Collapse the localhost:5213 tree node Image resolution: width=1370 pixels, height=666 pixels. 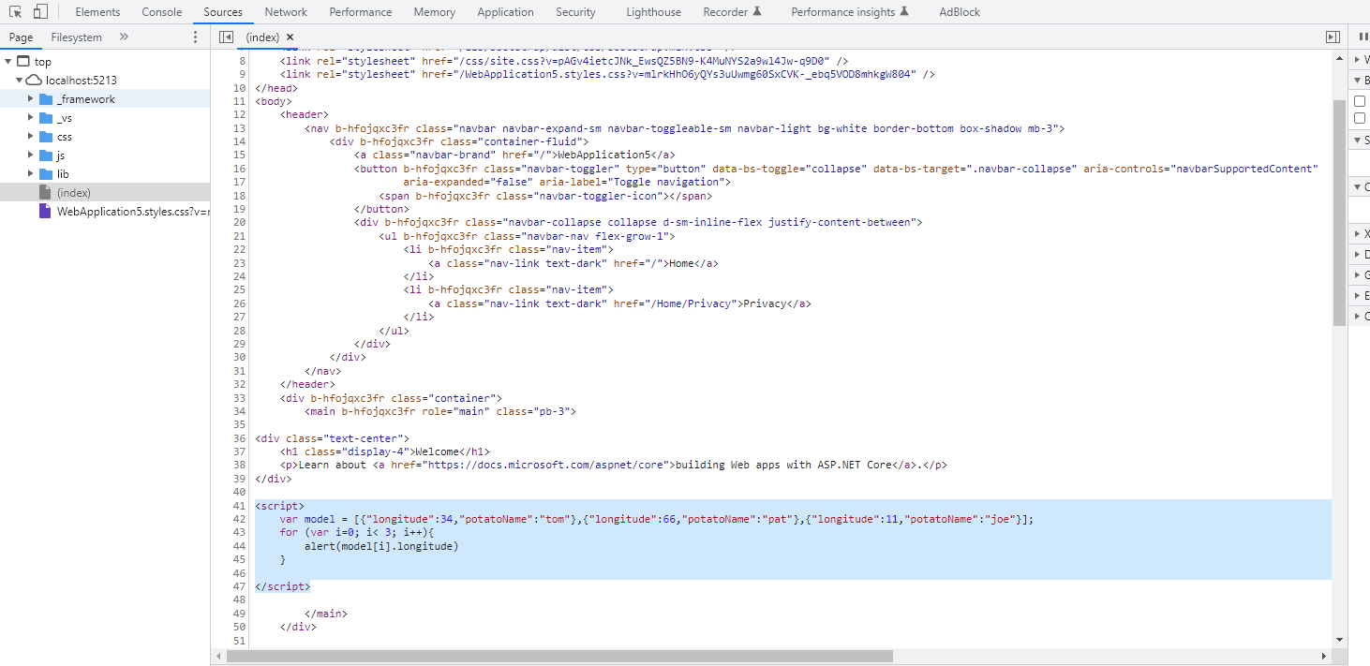pos(20,81)
